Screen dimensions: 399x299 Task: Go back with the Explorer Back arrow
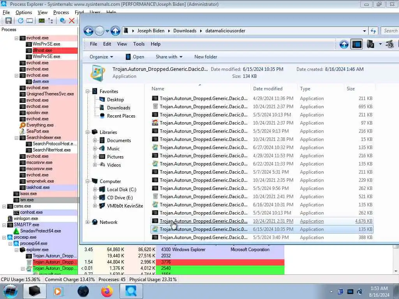(x=89, y=31)
